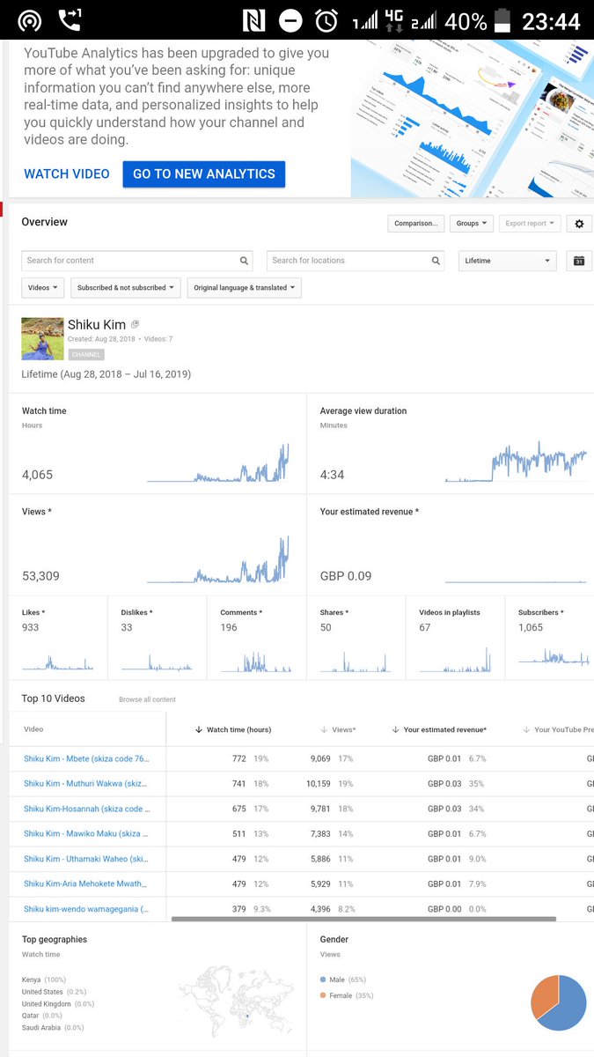Tap the do-not-disturb status icon
Screen dimensions: 594x1057
click(x=290, y=20)
